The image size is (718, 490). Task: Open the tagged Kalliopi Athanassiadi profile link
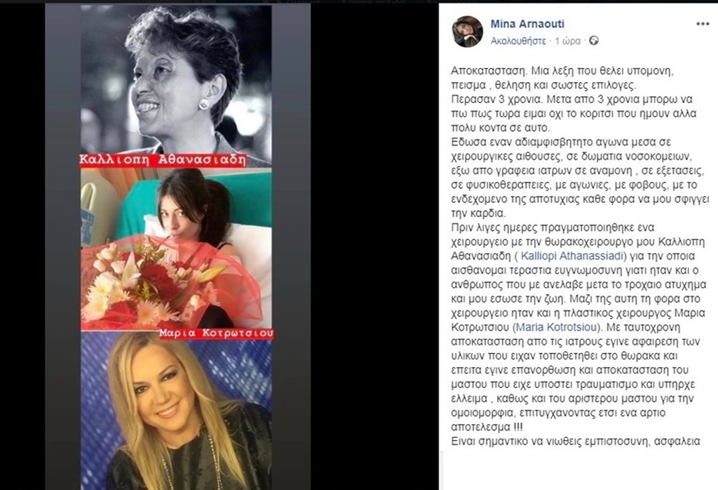click(572, 256)
